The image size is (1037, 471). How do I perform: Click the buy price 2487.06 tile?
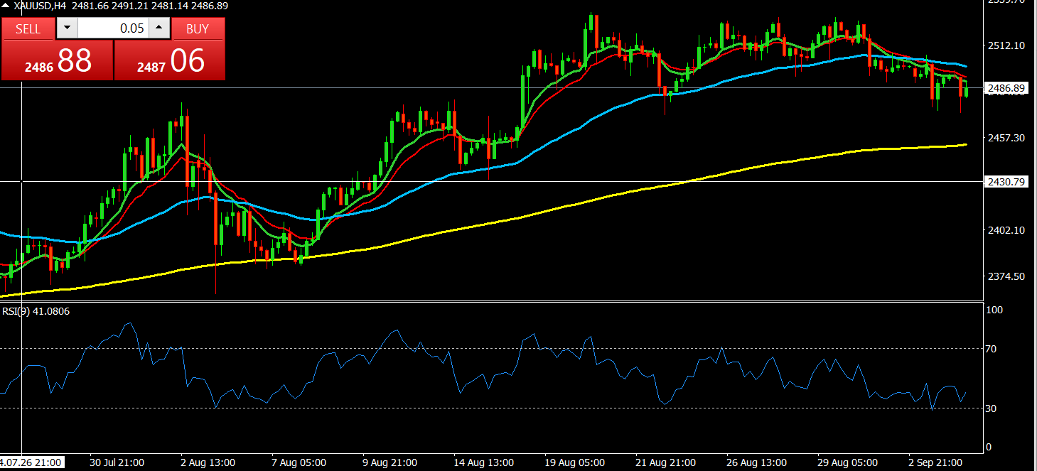tap(170, 60)
